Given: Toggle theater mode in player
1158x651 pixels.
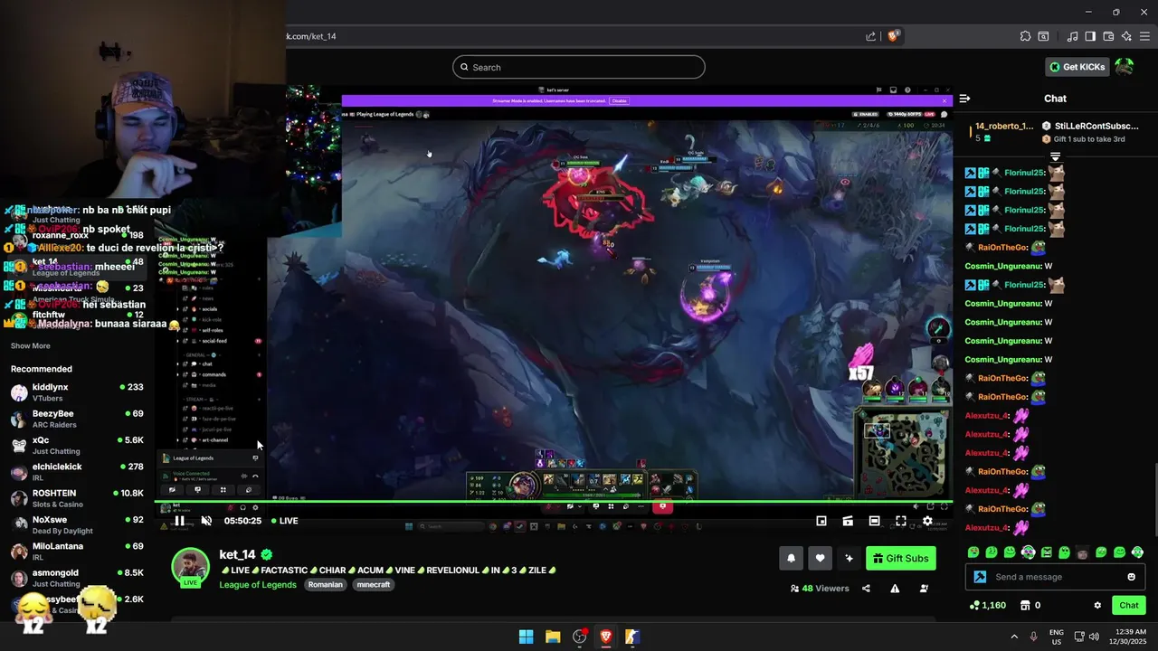Looking at the screenshot, I should [874, 521].
